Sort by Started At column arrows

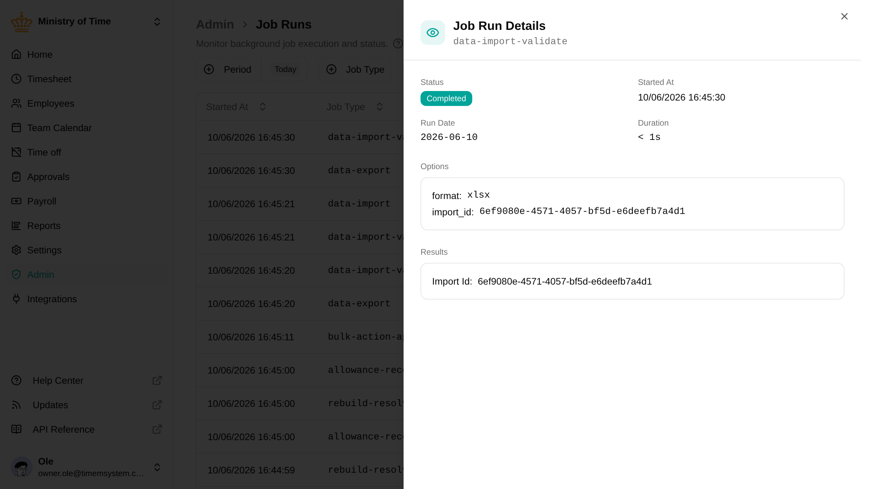[262, 107]
